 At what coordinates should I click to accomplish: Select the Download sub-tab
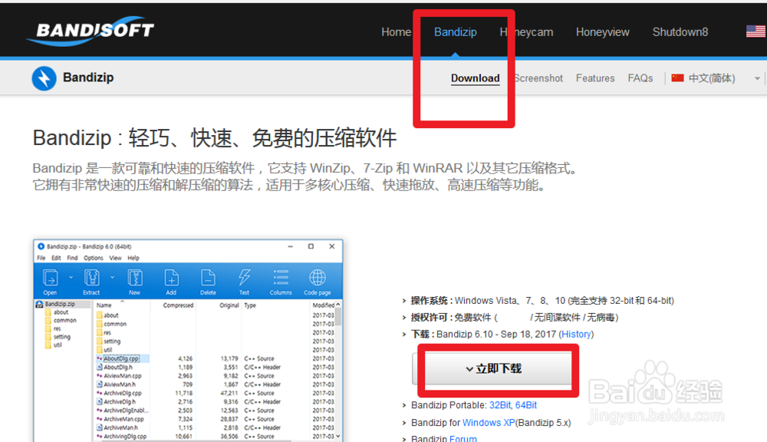pos(475,78)
